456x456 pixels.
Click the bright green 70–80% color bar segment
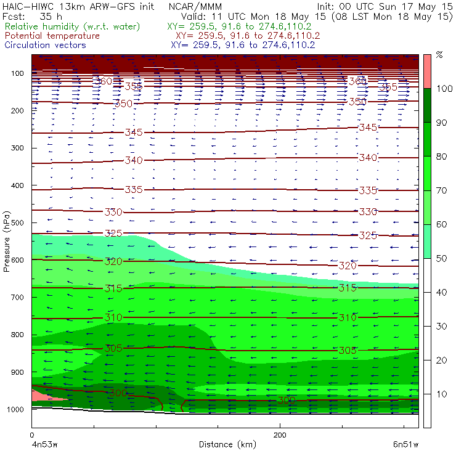[x=427, y=173]
